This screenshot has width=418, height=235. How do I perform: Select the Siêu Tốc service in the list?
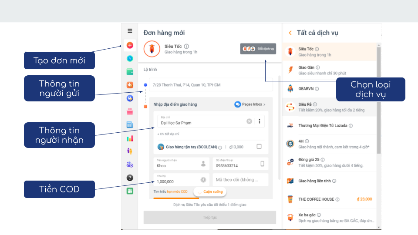pyautogui.click(x=330, y=52)
